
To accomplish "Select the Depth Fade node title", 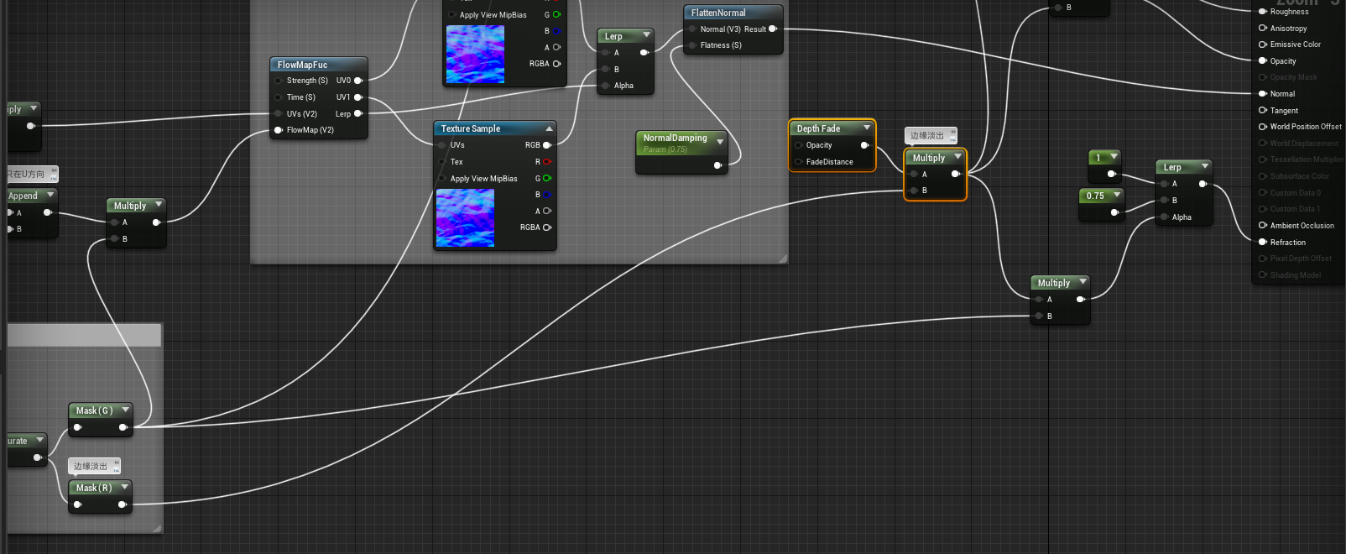I will click(818, 128).
